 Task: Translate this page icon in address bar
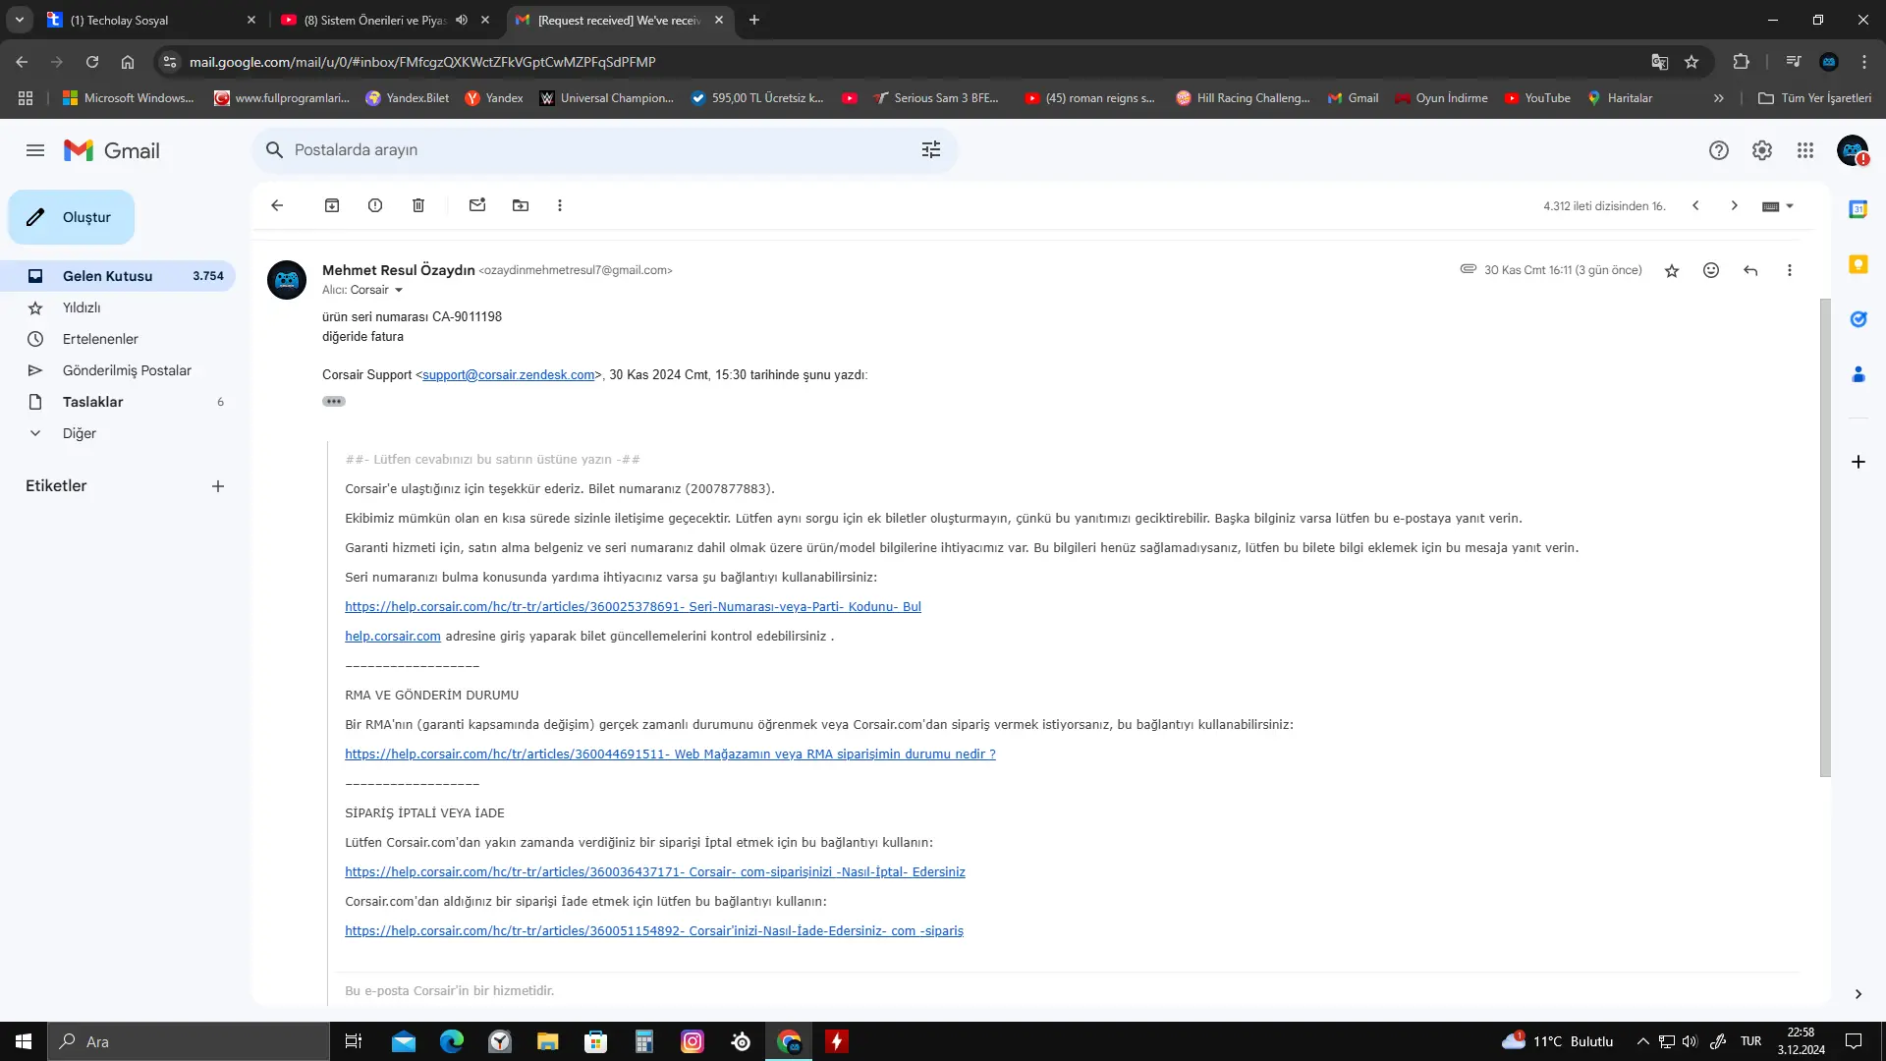point(1660,62)
